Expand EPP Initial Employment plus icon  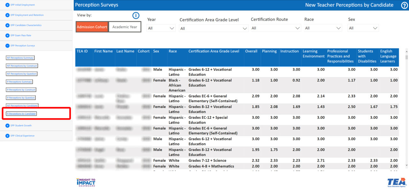click(x=7, y=5)
